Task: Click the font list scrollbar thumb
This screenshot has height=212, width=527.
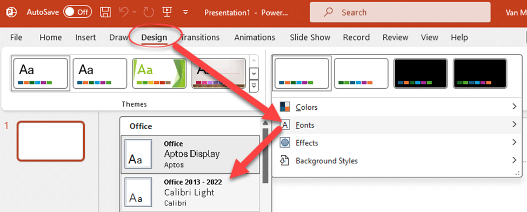Action: 265,155
